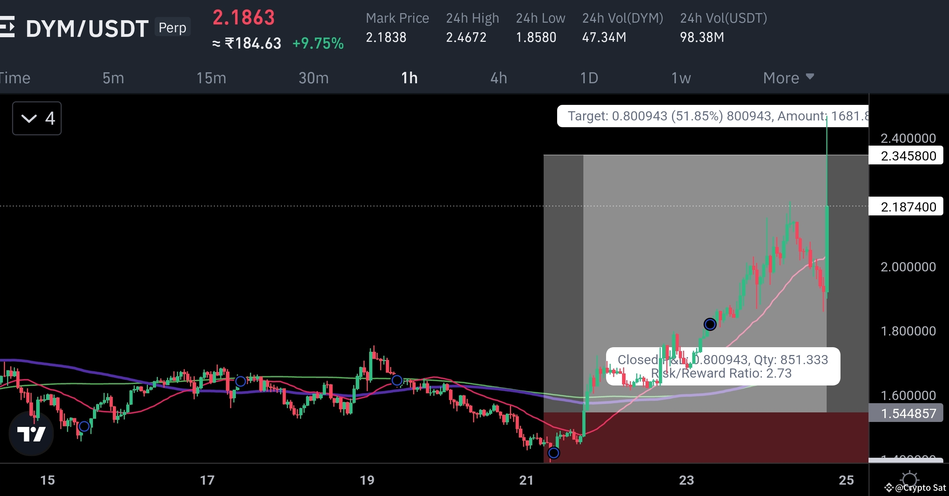Screen dimensions: 949x496
Task: Click the TradingView logo watermark
Action: click(32, 433)
